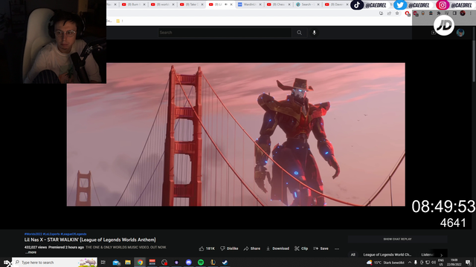Download the video
The width and height of the screenshot is (476, 267).
click(x=277, y=248)
